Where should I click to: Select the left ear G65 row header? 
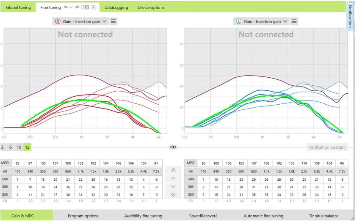(191, 187)
